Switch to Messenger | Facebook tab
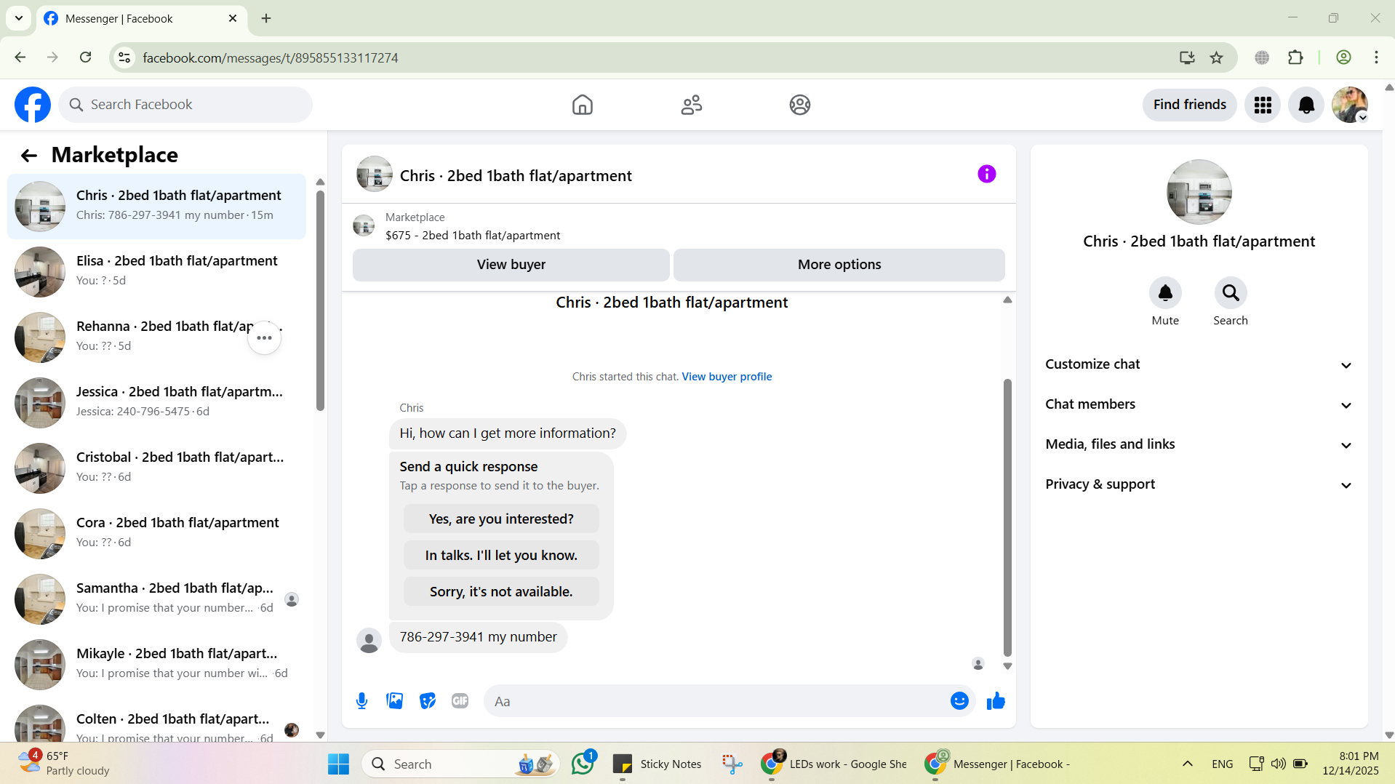1395x784 pixels. tap(142, 19)
